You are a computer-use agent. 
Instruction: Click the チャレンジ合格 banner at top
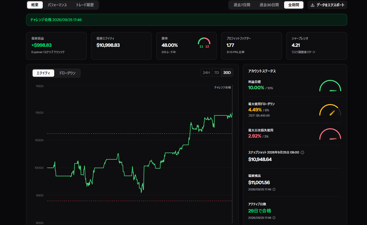[x=187, y=20]
